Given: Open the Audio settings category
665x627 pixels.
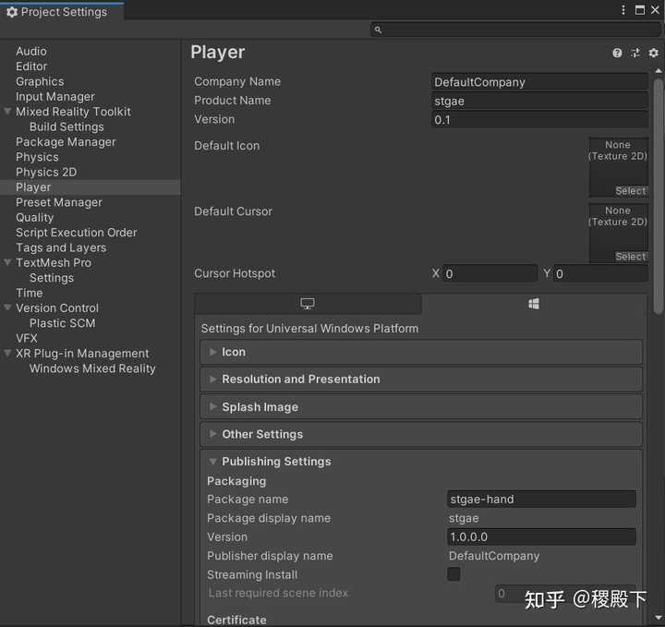Looking at the screenshot, I should tap(31, 52).
